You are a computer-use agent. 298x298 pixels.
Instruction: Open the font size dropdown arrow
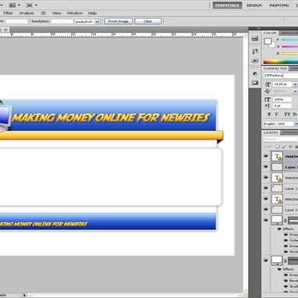295,84
